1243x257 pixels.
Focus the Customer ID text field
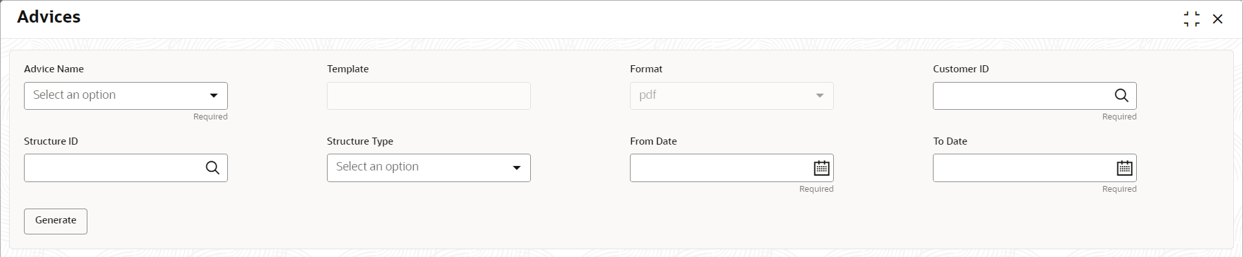[1023, 96]
